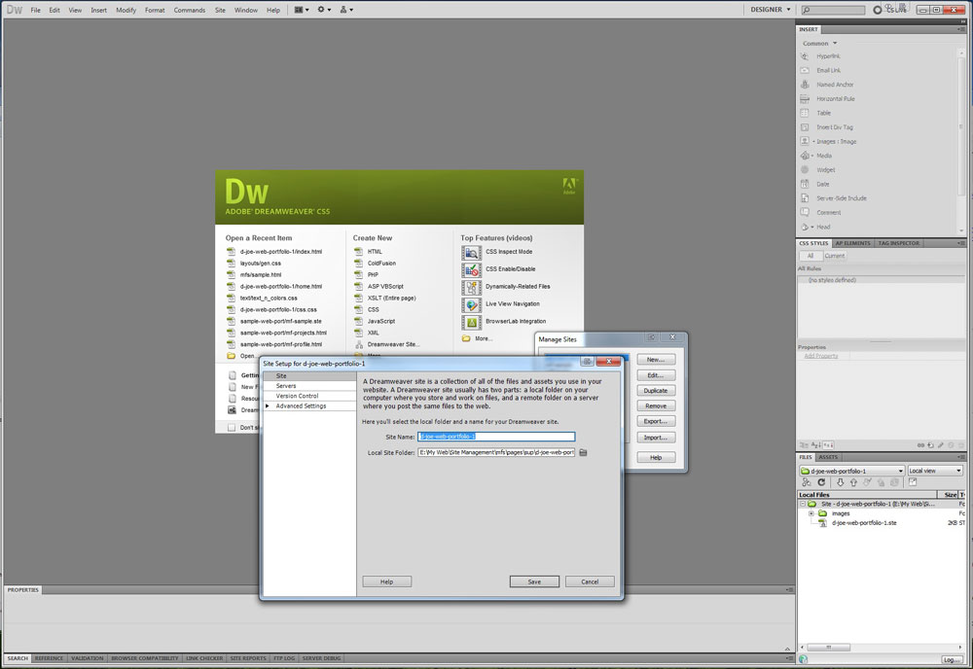Switch to the Assets tab
Screen dimensions: 973x669
tap(828, 456)
